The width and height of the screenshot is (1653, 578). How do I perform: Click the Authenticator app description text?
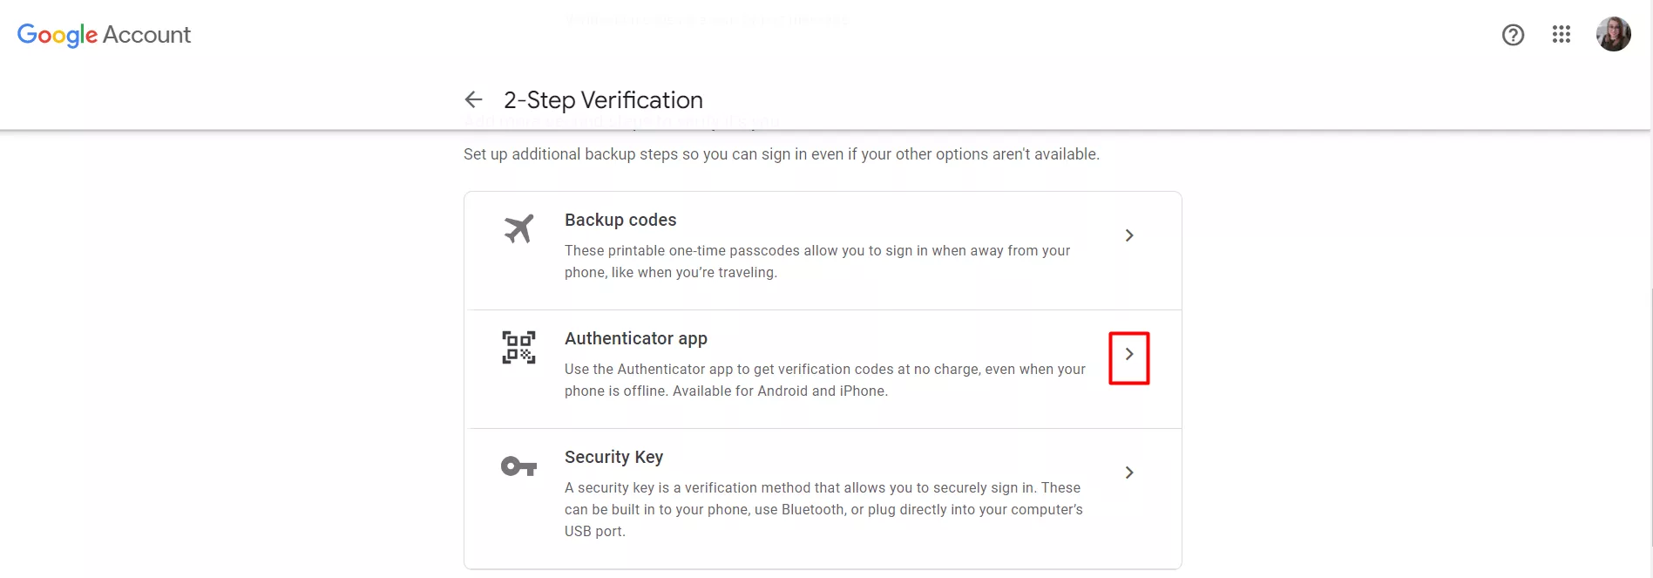click(x=824, y=380)
